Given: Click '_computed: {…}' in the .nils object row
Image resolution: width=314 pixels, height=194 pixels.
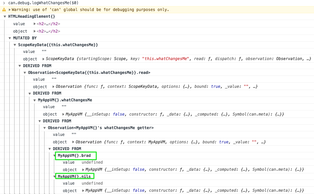Looking at the screenshot, I should click(232, 190).
